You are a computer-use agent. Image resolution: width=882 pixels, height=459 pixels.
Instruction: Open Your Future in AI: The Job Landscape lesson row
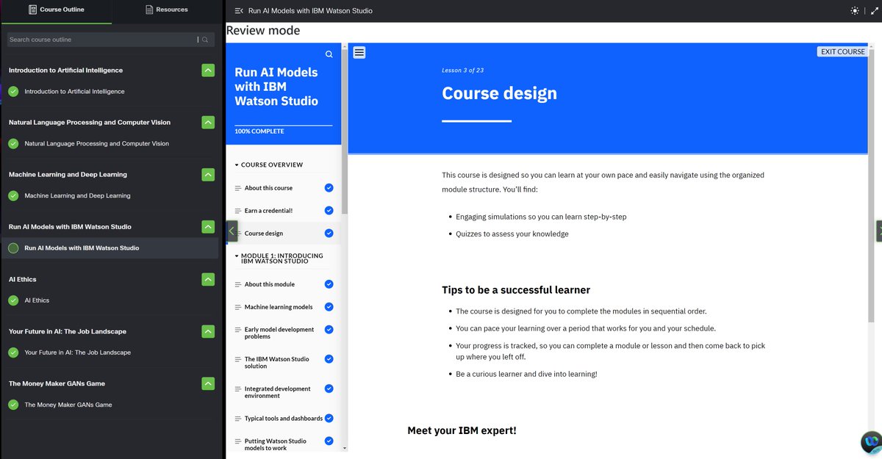(110, 353)
